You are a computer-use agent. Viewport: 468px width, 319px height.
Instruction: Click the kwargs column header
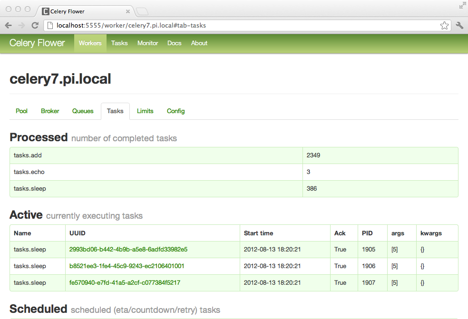pos(431,233)
